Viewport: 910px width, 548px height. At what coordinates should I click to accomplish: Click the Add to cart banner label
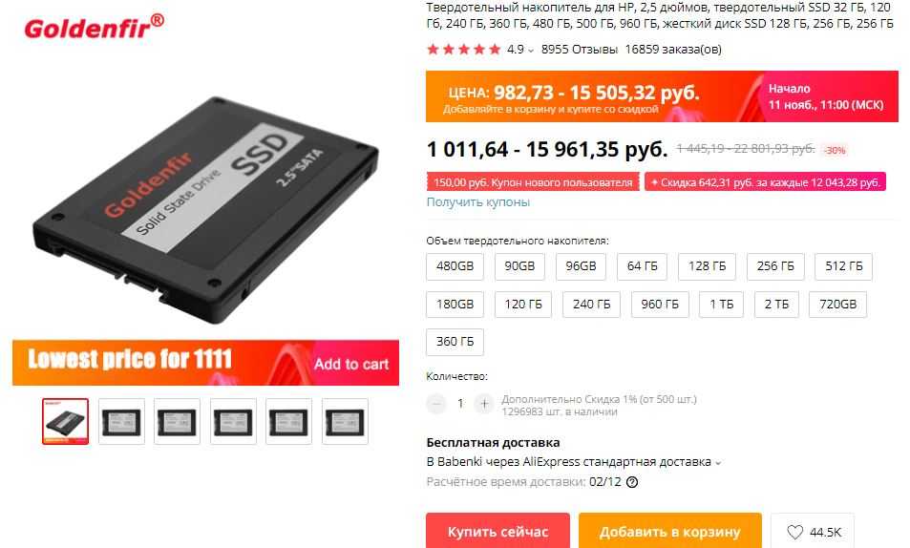click(351, 364)
